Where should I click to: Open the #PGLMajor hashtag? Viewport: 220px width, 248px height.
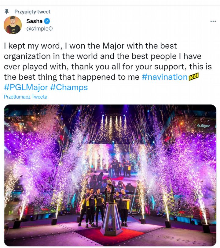(x=26, y=87)
